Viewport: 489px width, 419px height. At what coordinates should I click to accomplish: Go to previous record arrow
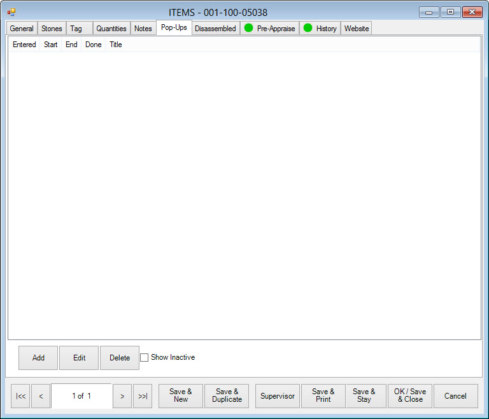41,396
